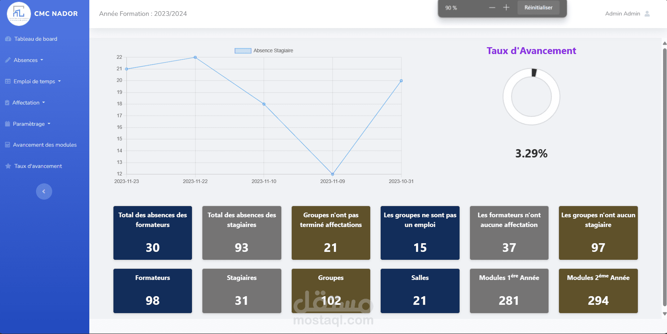Click the CMC NADOR brand title
667x334 pixels.
[56, 14]
